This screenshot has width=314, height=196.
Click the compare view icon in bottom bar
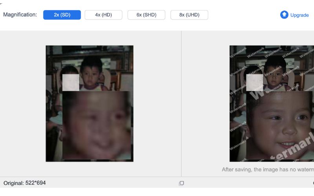pos(181,183)
